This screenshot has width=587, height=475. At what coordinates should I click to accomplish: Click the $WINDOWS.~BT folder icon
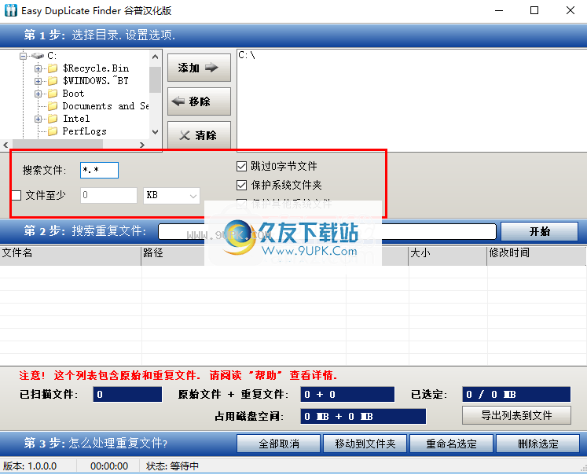[53, 81]
